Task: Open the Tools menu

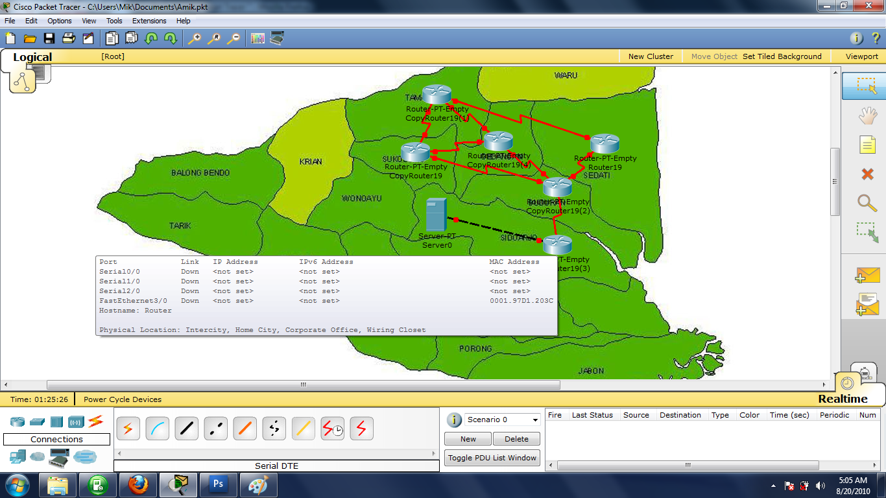Action: [114, 21]
